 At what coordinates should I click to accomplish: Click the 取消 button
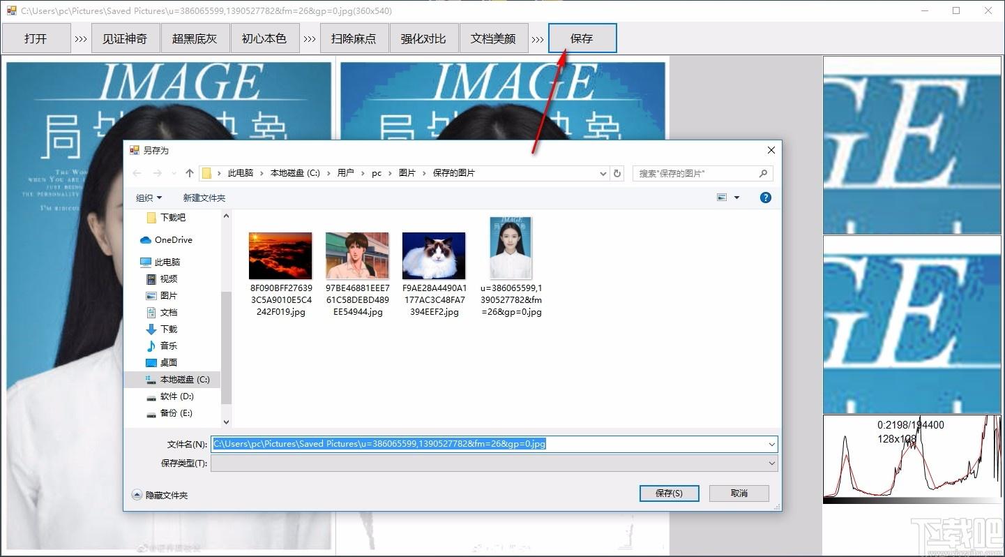click(x=739, y=493)
